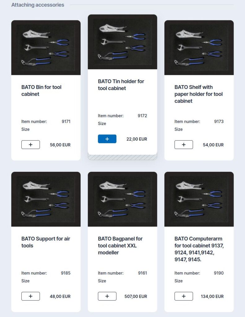
Task: Select 'BATO Shelf with paper holder' title
Action: pyautogui.click(x=199, y=94)
